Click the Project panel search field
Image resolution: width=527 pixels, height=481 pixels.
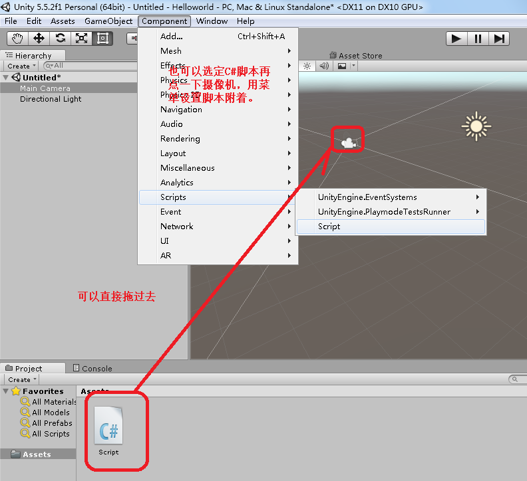(518, 379)
